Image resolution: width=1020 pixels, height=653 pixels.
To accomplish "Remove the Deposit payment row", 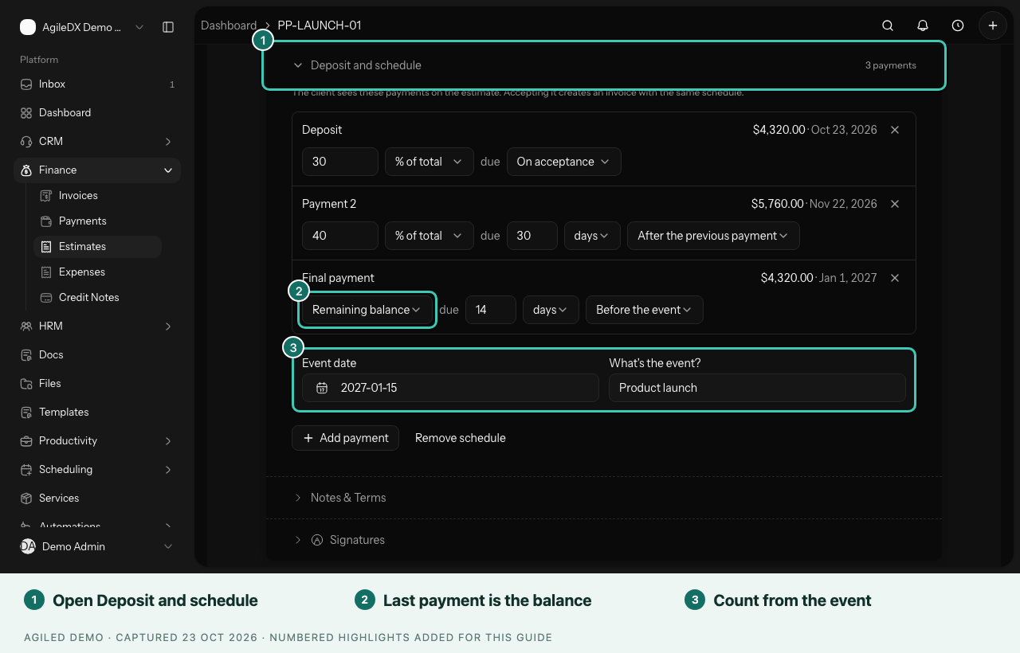I will pos(895,130).
